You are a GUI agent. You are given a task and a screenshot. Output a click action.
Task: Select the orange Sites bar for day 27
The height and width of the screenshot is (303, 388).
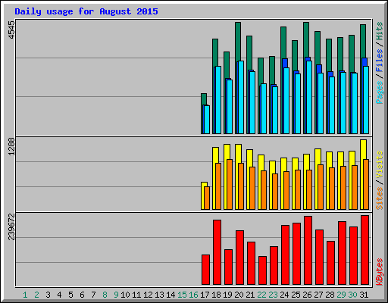click(321, 187)
